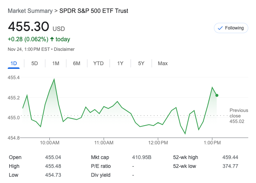Click the 455.30 current price text
The height and width of the screenshot is (183, 256).
pos(28,27)
